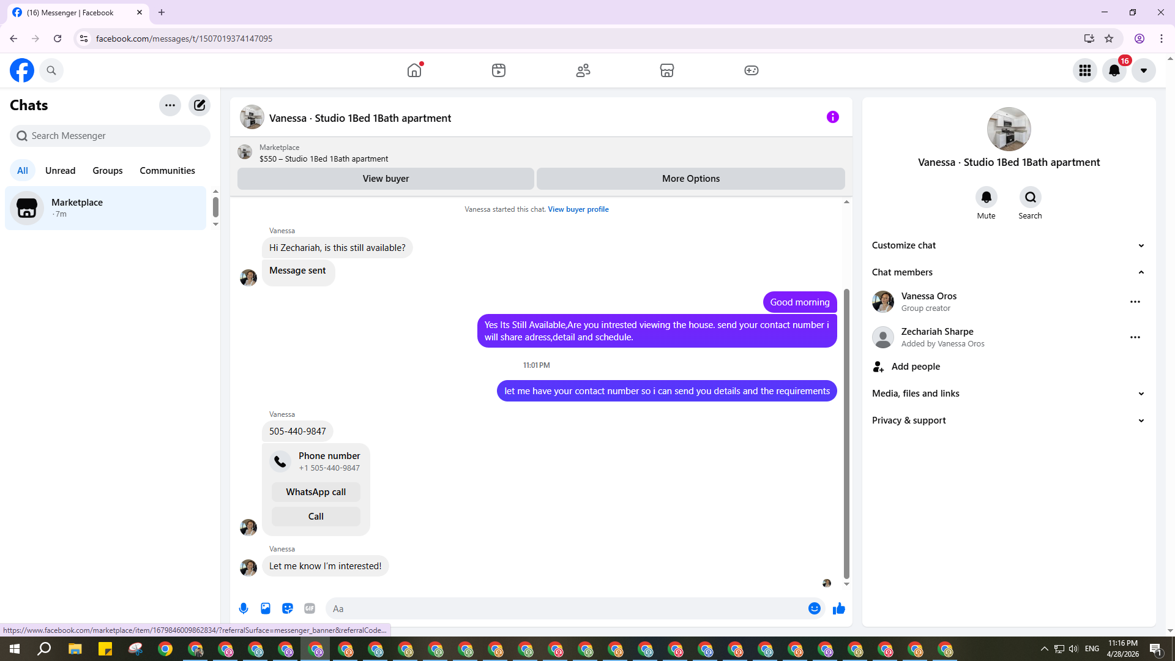Expand Media, files and links

pos(1009,394)
